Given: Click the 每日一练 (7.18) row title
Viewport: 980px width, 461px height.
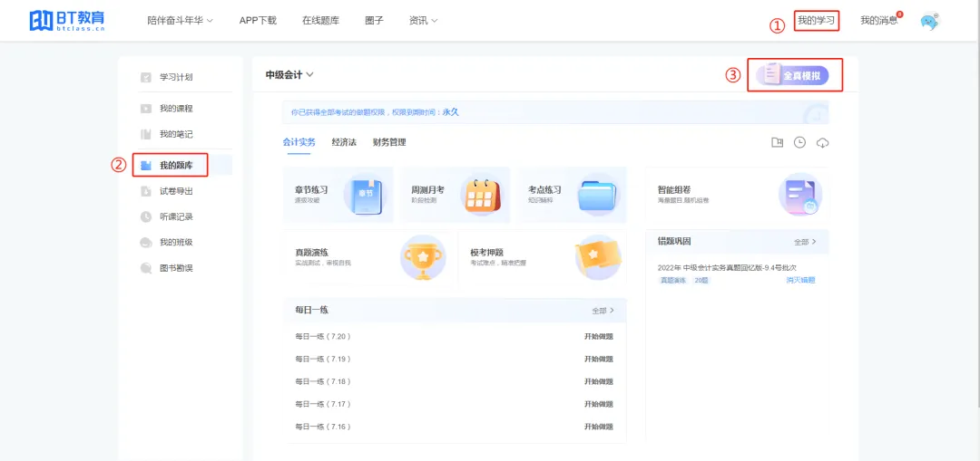Looking at the screenshot, I should point(323,382).
